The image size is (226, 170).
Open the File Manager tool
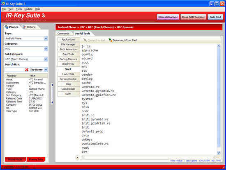(x=68, y=44)
